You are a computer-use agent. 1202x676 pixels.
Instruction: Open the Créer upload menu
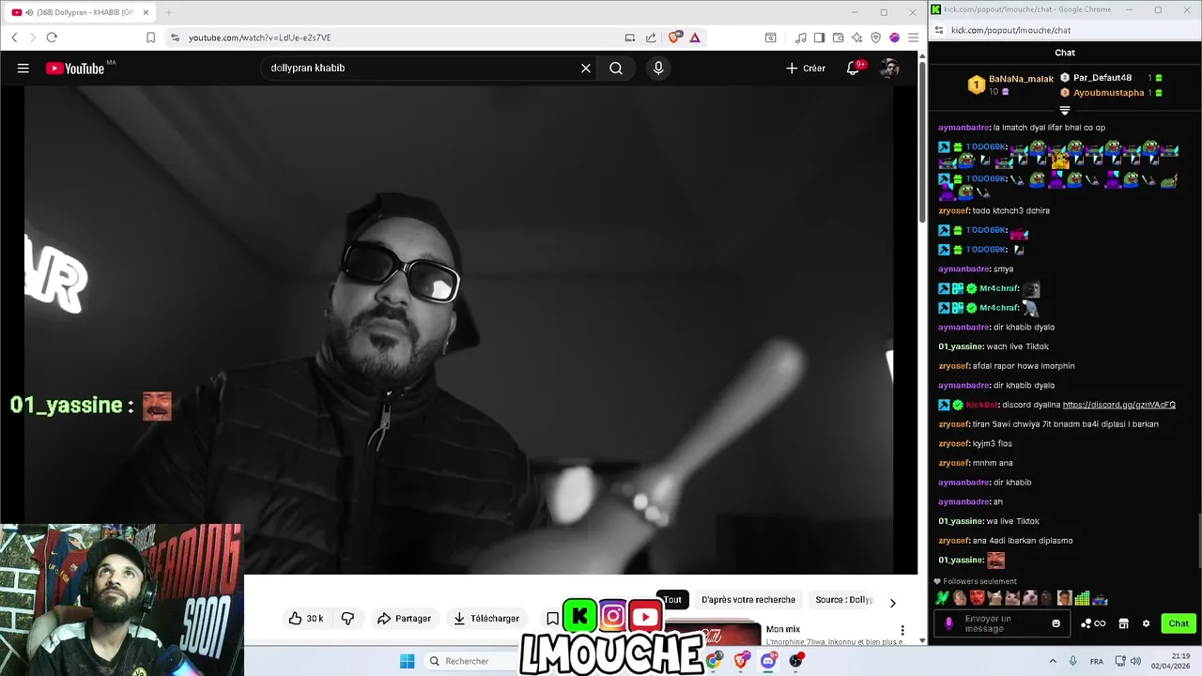(x=806, y=68)
